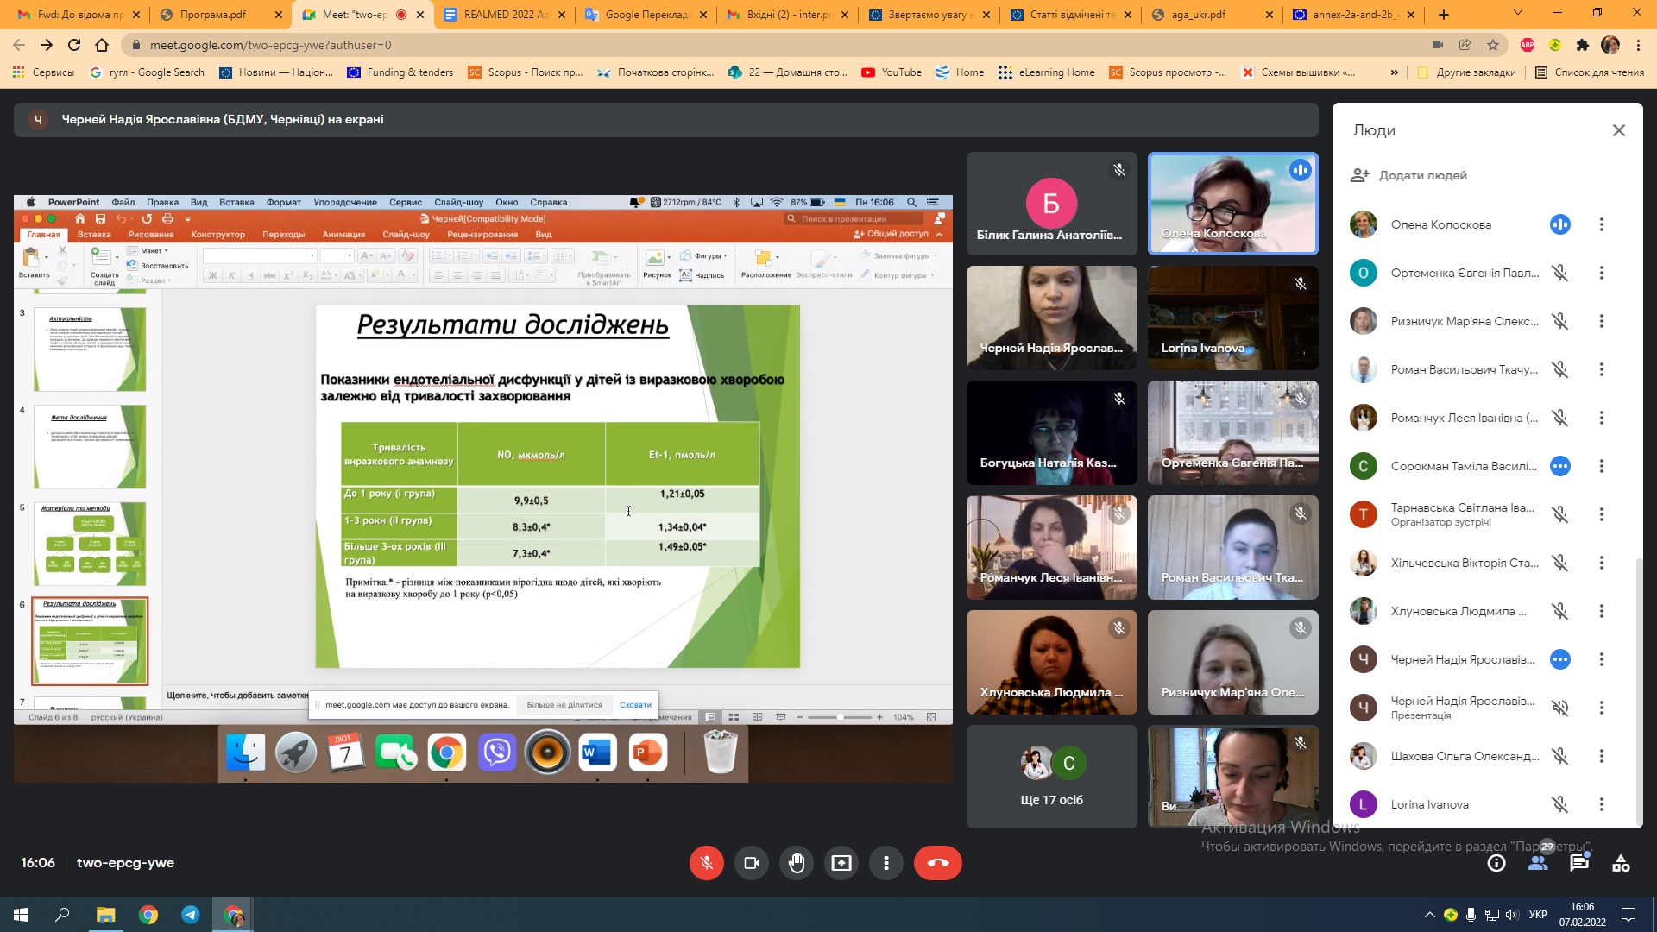This screenshot has width=1657, height=932.
Task: Open meeting details info icon
Action: click(x=1496, y=863)
